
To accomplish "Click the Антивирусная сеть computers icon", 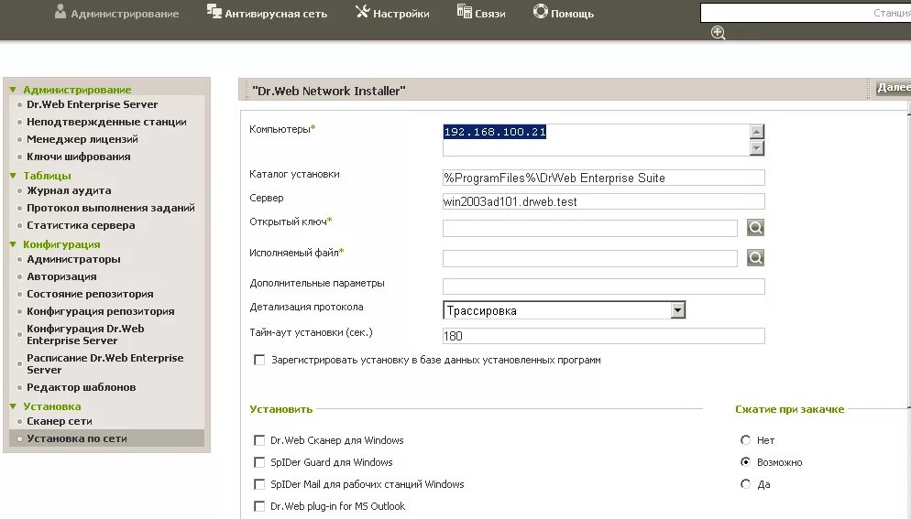I will tap(214, 11).
